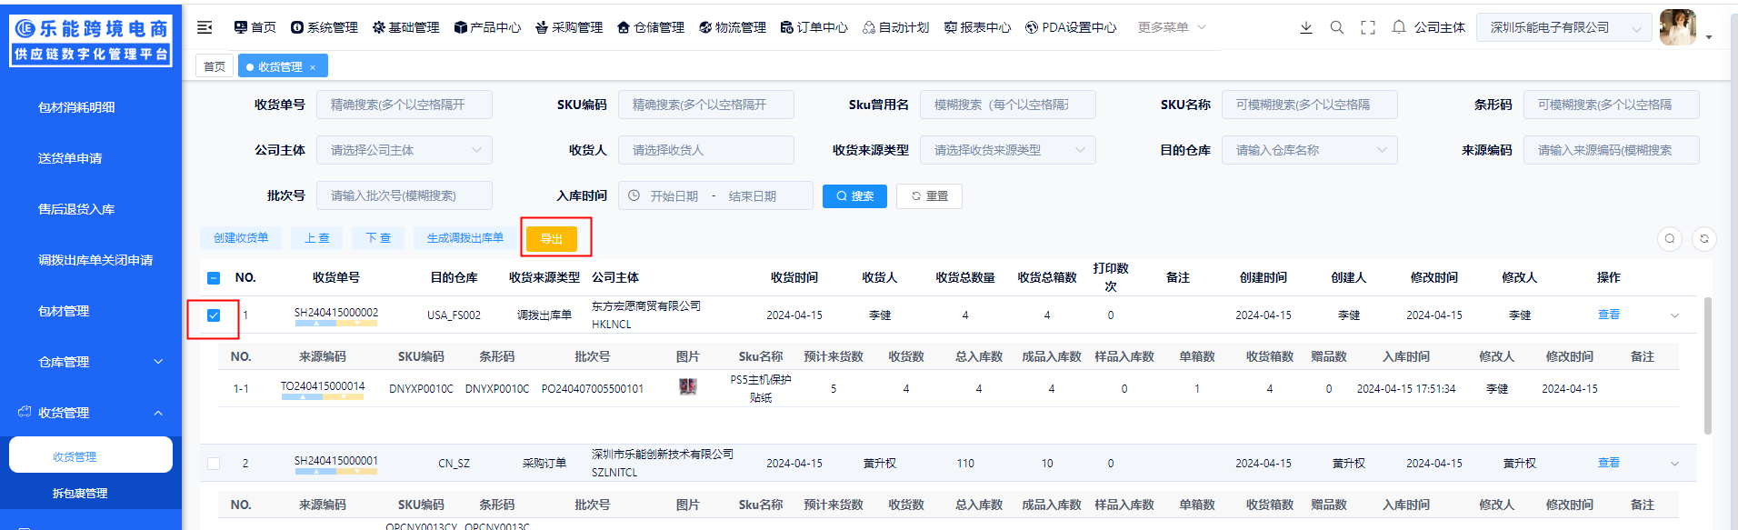Expand the 更多菜单 dropdown
Viewport: 1738px width, 530px height.
[x=1171, y=27]
